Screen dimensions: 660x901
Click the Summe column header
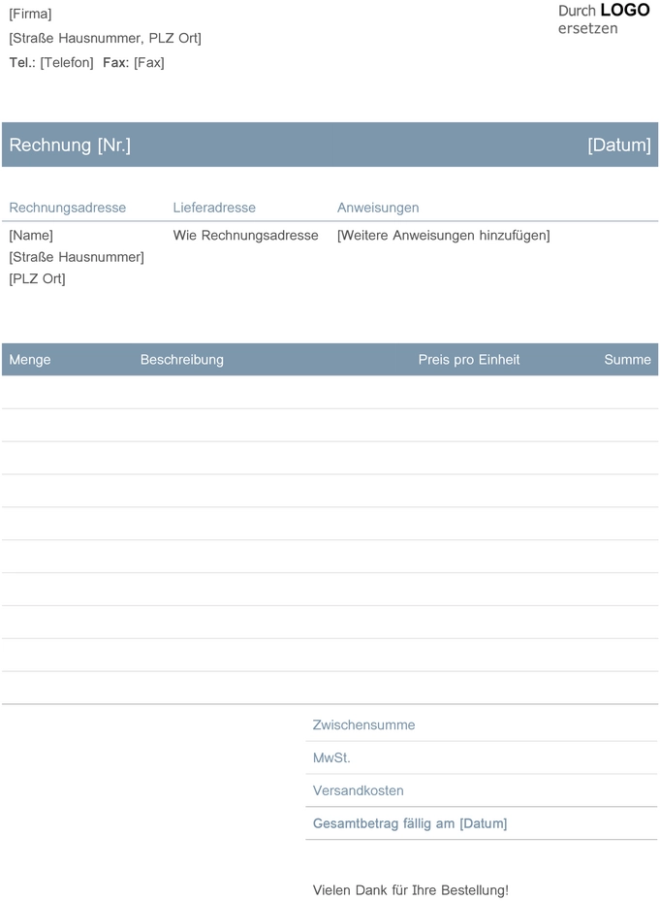[x=627, y=360]
